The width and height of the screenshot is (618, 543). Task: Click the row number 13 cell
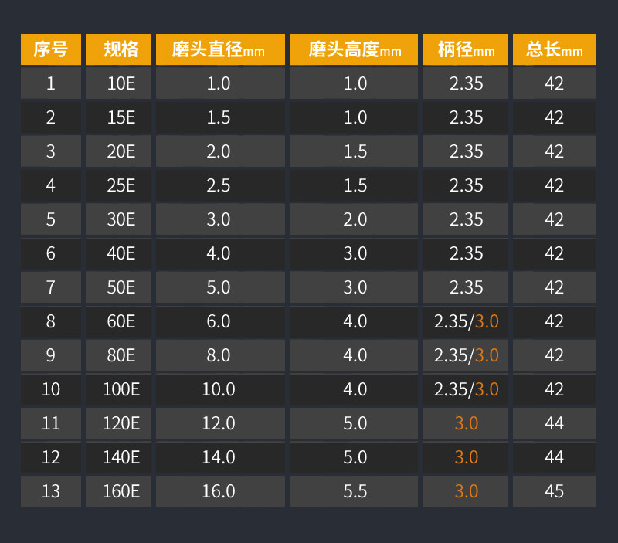click(50, 491)
